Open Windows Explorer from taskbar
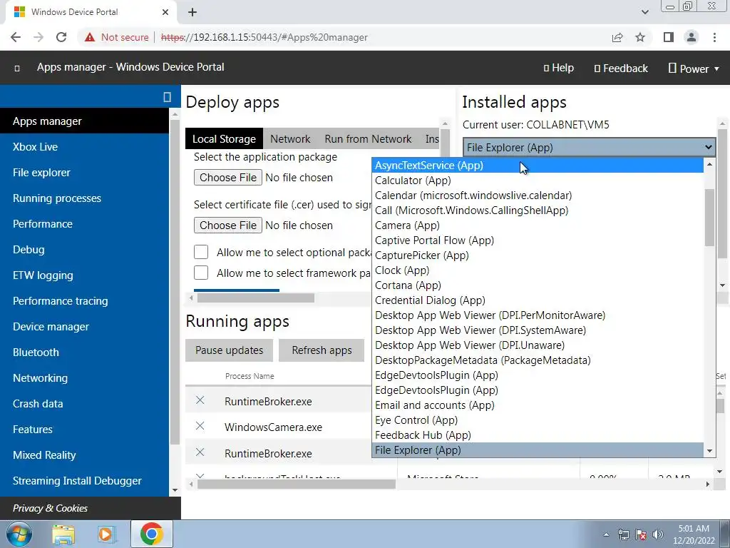This screenshot has width=730, height=548. tap(63, 534)
